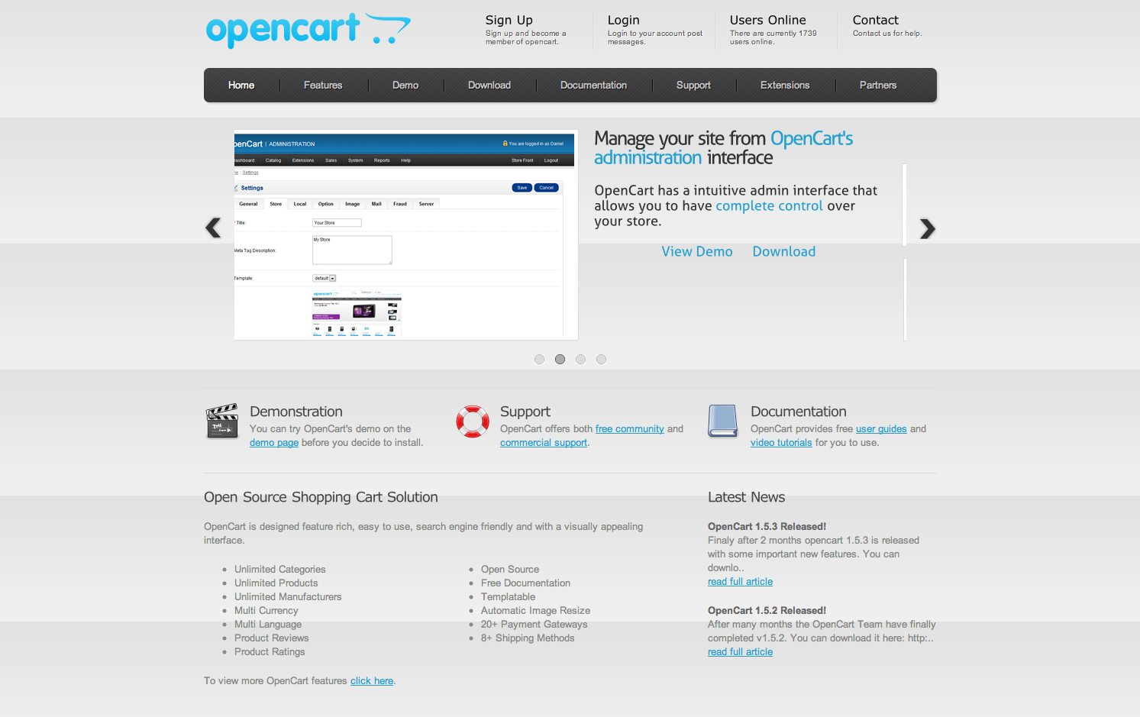Click View Demo in the slideshow
This screenshot has height=717, width=1140.
(697, 252)
